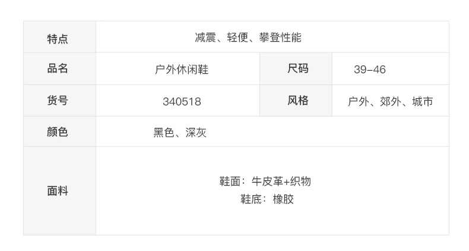Select 攀登性能 text in features row
The width and height of the screenshot is (469, 251).
click(280, 38)
